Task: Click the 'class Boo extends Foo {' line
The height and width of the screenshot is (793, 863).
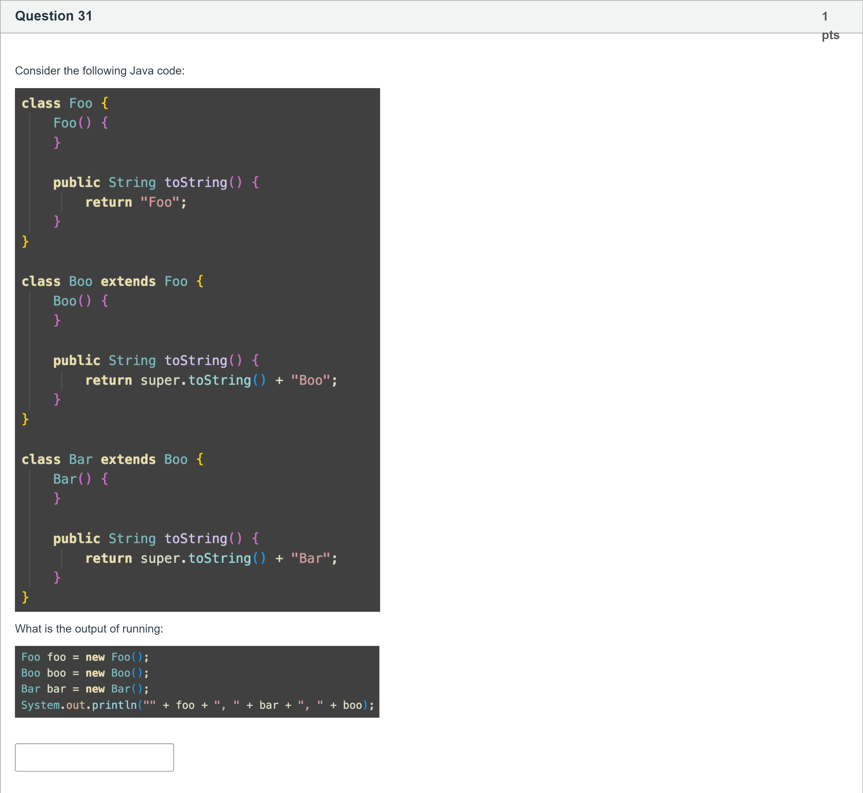Action: click(112, 281)
